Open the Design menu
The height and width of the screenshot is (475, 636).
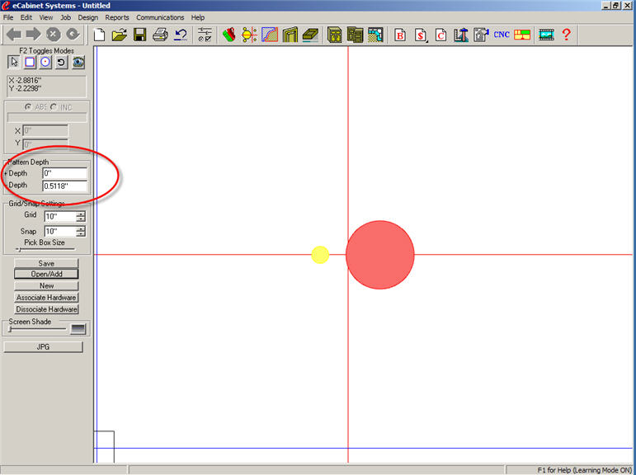[x=88, y=17]
